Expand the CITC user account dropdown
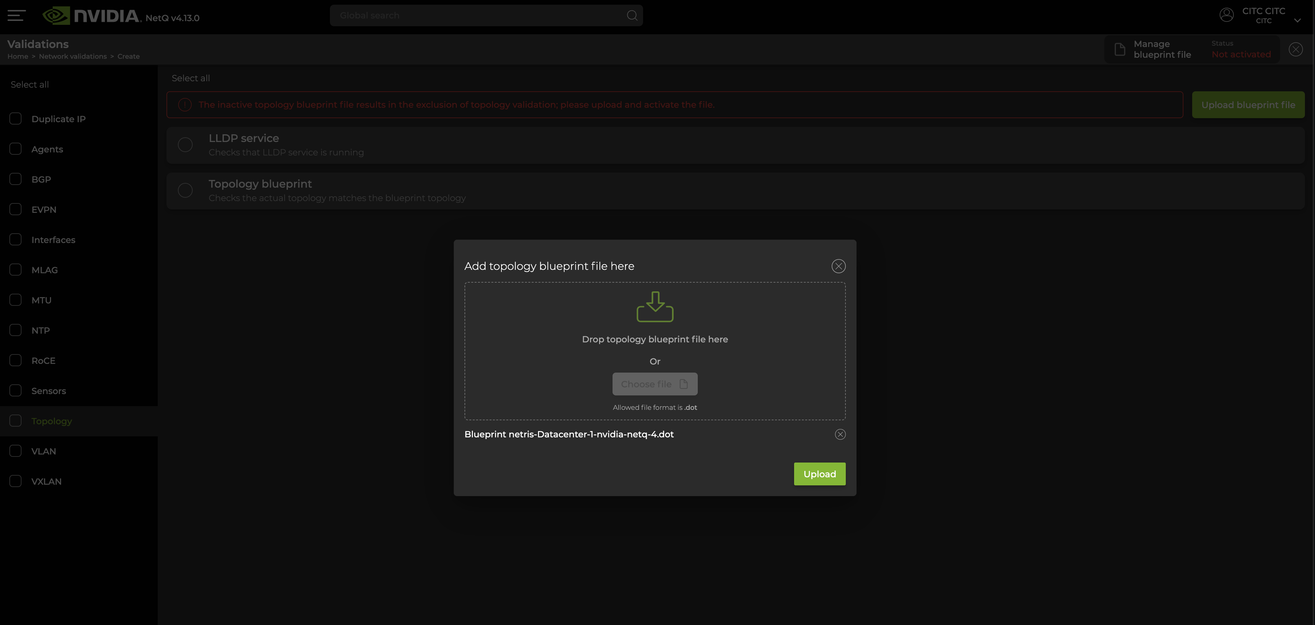Viewport: 1315px width, 625px height. click(1297, 20)
